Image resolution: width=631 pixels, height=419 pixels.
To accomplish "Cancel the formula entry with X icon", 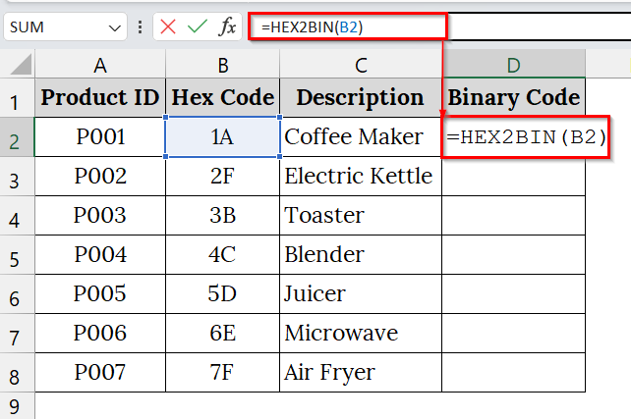I will pos(168,27).
